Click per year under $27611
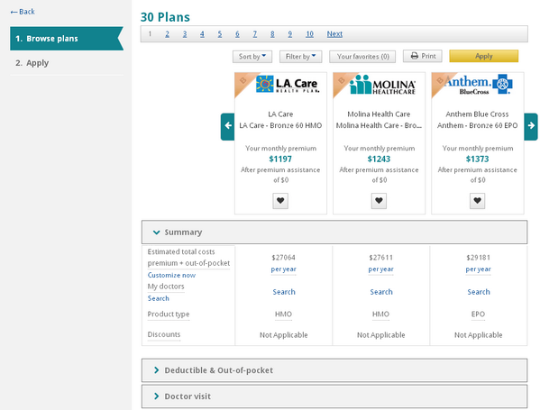 (x=381, y=269)
